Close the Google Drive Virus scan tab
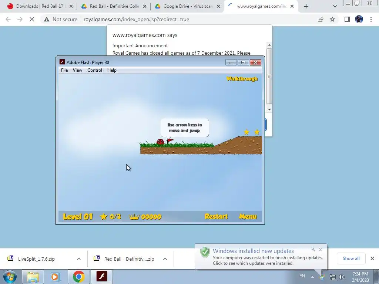The width and height of the screenshot is (379, 284). coord(218,7)
